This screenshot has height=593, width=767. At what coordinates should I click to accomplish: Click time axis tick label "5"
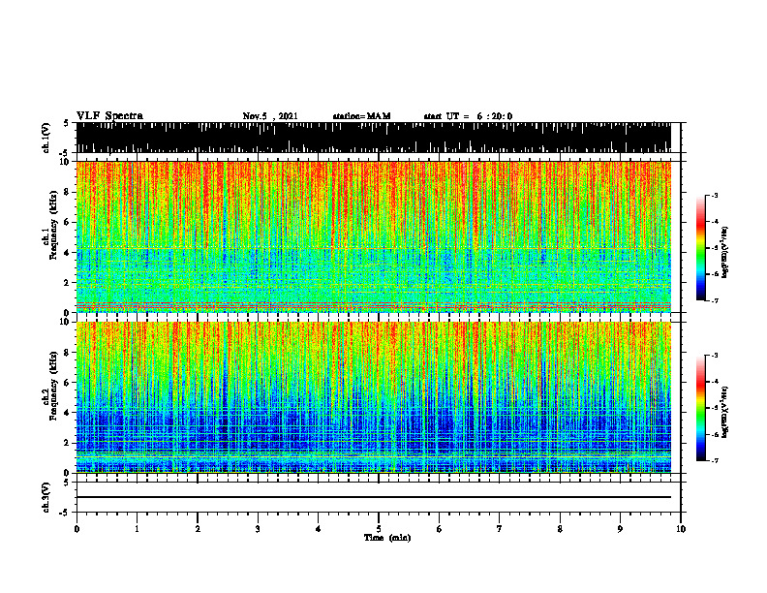click(379, 529)
